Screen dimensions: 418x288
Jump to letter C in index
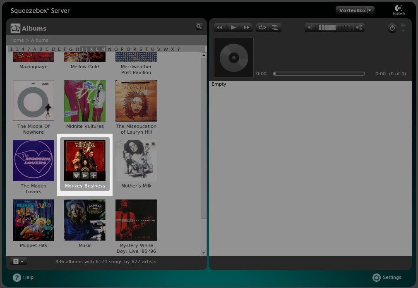pos(47,49)
